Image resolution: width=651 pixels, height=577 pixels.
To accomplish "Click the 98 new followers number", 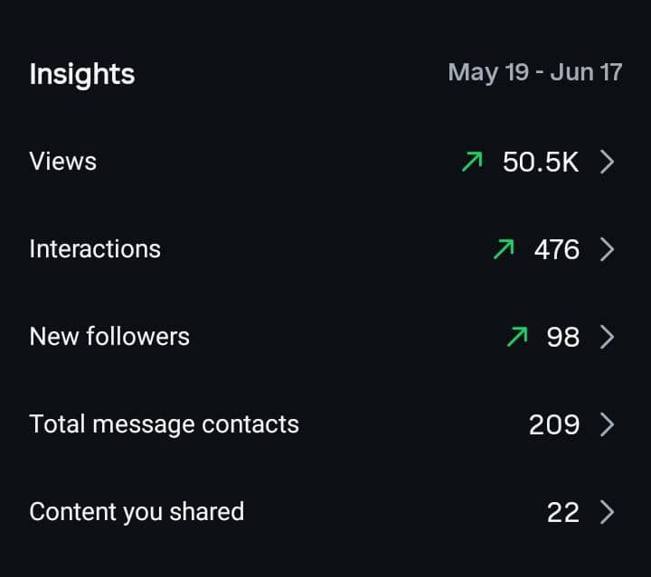I will pyautogui.click(x=563, y=338).
